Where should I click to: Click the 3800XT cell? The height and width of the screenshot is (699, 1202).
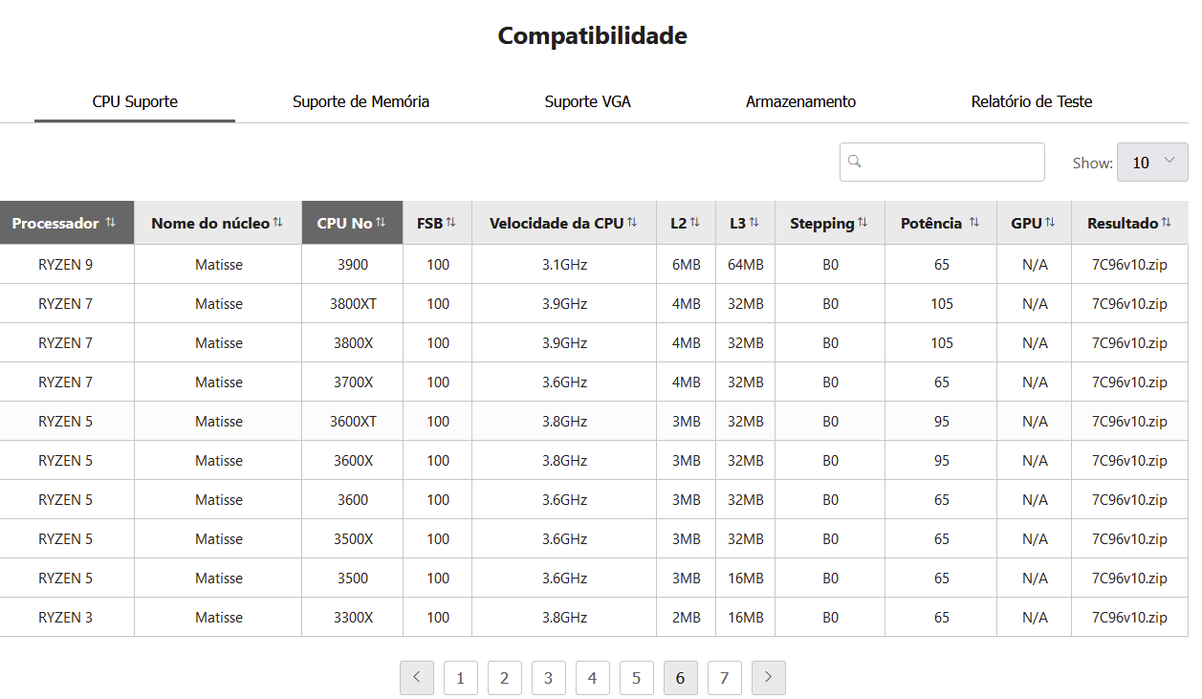pyautogui.click(x=352, y=304)
